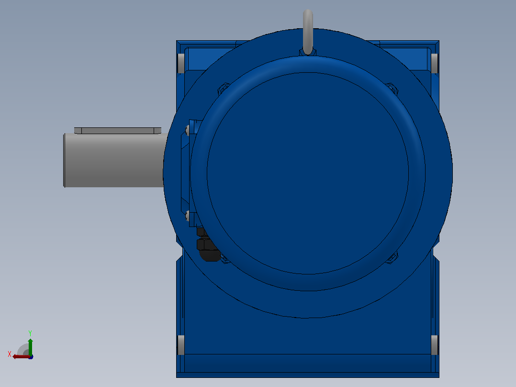Select the key on top of the gray shaft
The height and width of the screenshot is (387, 516).
click(x=118, y=131)
